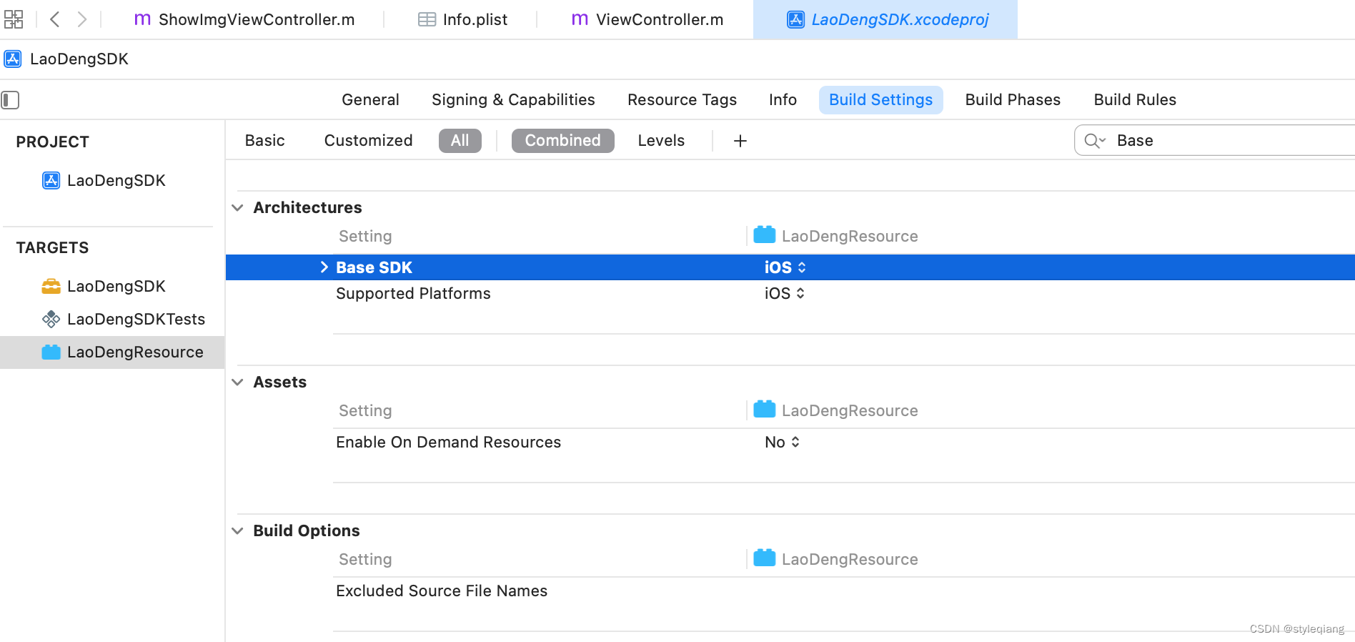Click LaoDengSDK breadcrumb label
The width and height of the screenshot is (1355, 642).
click(79, 59)
